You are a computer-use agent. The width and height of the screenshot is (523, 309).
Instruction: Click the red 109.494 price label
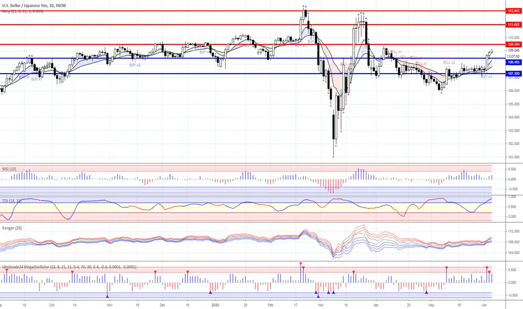[x=513, y=44]
